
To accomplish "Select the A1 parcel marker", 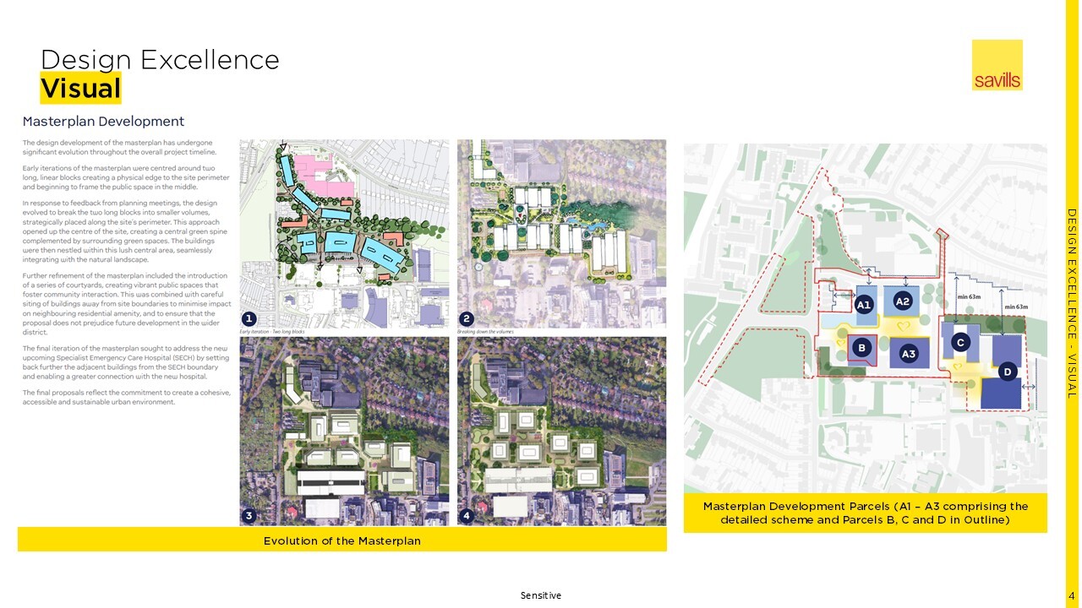I will point(863,305).
